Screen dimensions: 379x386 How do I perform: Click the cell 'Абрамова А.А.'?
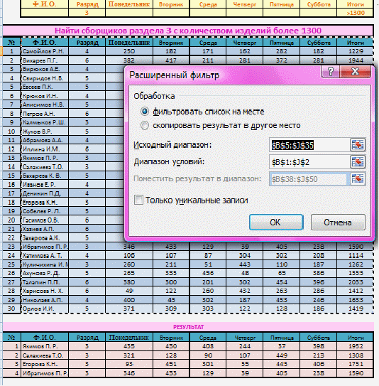pyautogui.click(x=45, y=140)
